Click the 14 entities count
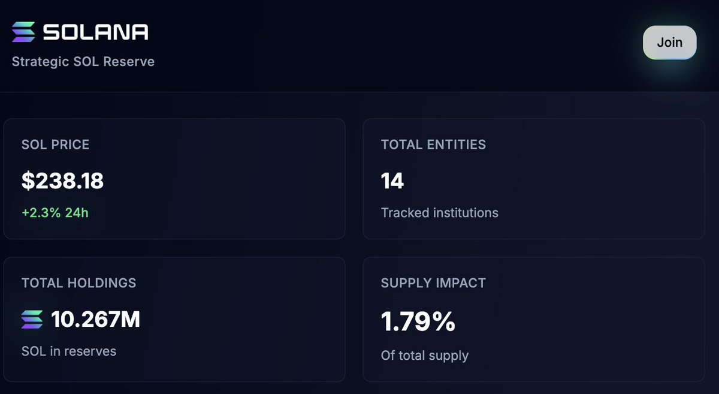Viewport: 719px width, 394px height. [392, 181]
